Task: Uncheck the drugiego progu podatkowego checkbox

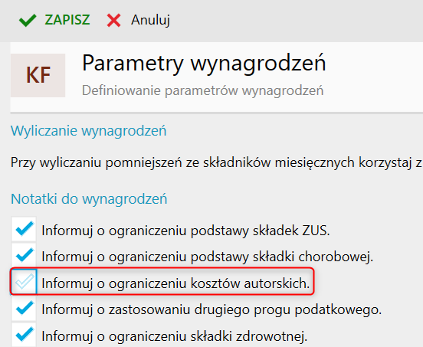Action: point(24,308)
